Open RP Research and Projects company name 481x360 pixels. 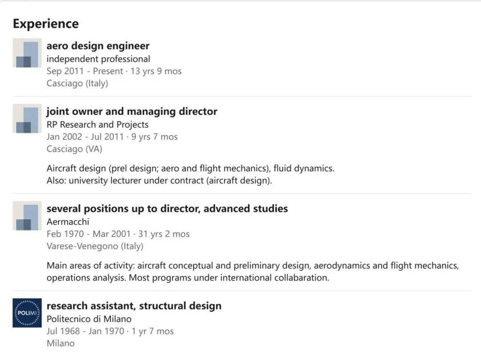coord(98,124)
